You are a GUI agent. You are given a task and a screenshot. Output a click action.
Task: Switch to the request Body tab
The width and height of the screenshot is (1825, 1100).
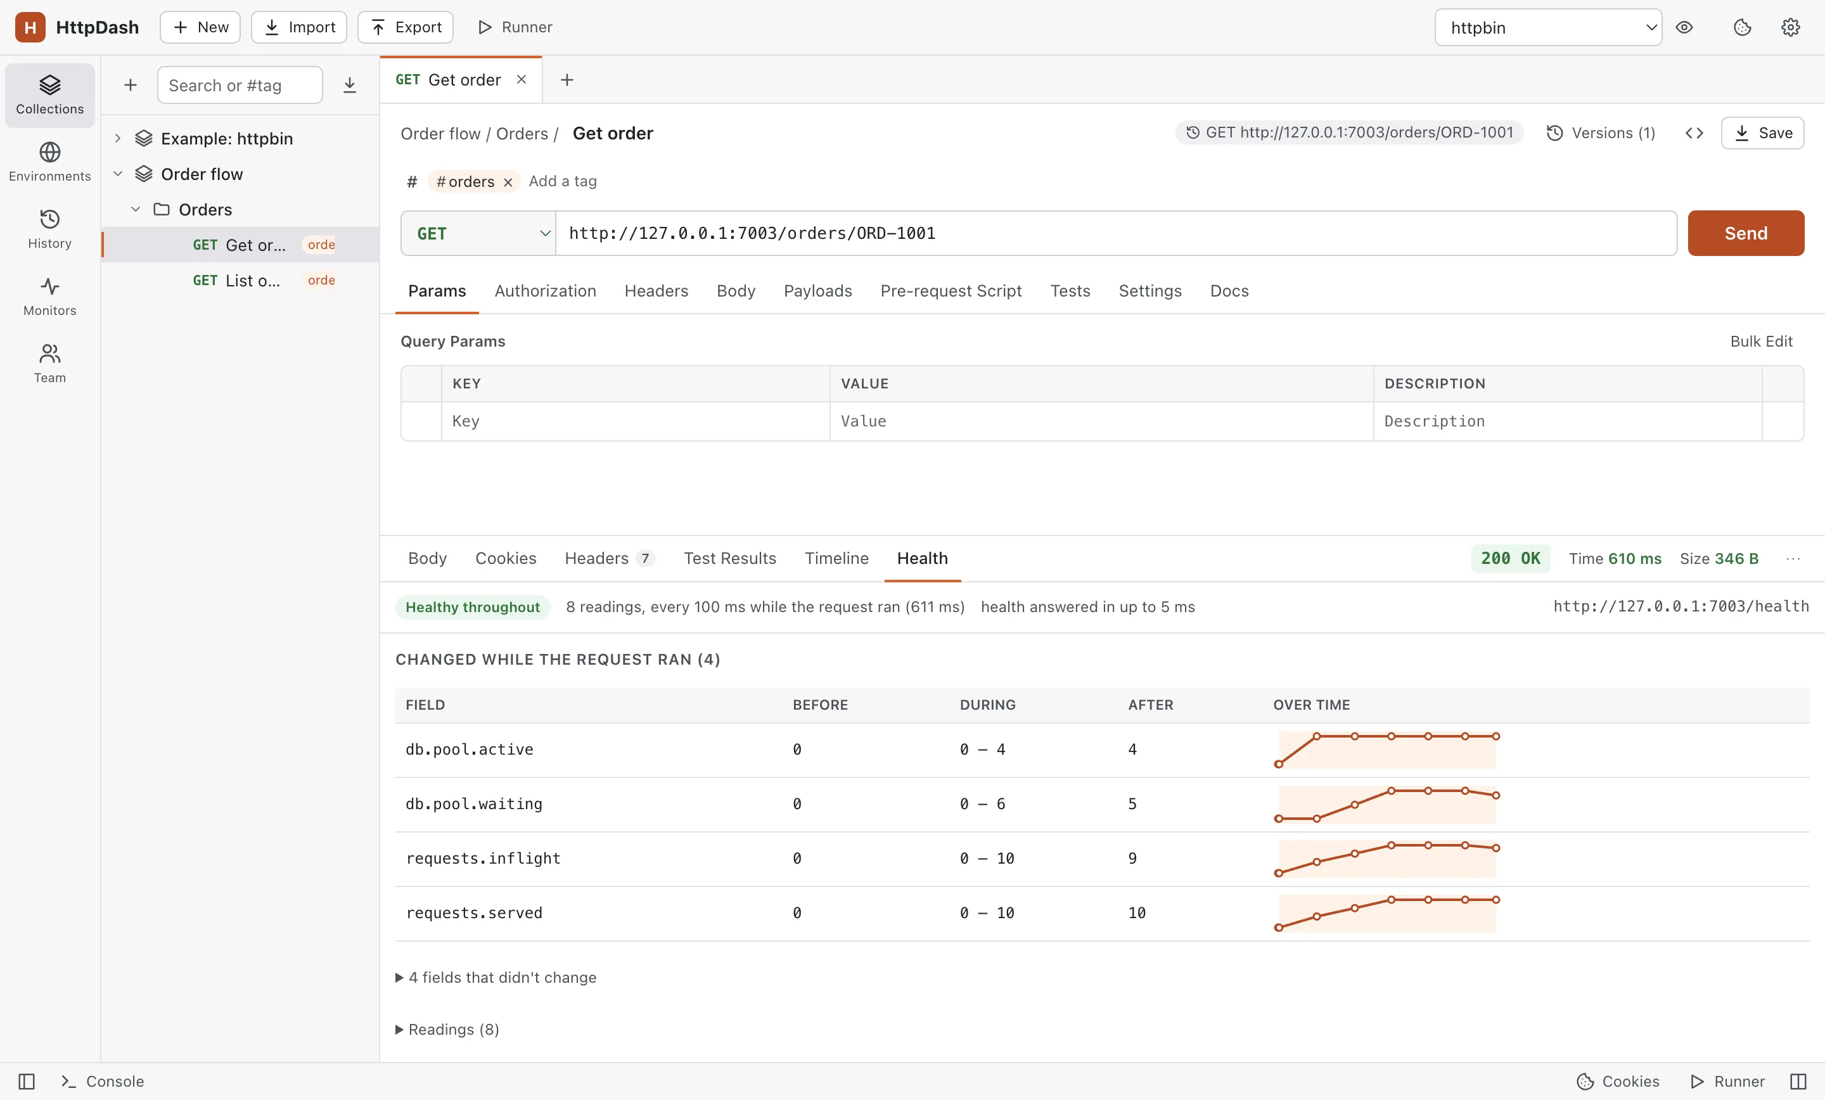[736, 291]
